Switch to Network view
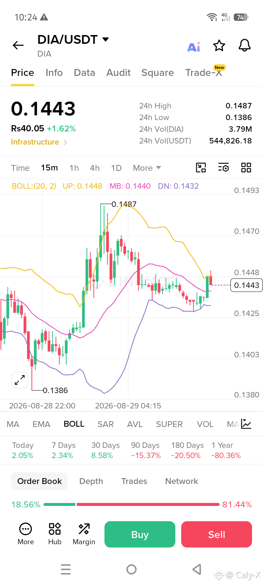The image size is (263, 584). [182, 481]
